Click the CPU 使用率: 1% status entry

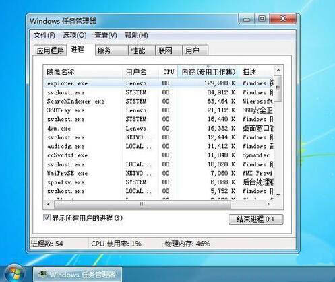116,244
